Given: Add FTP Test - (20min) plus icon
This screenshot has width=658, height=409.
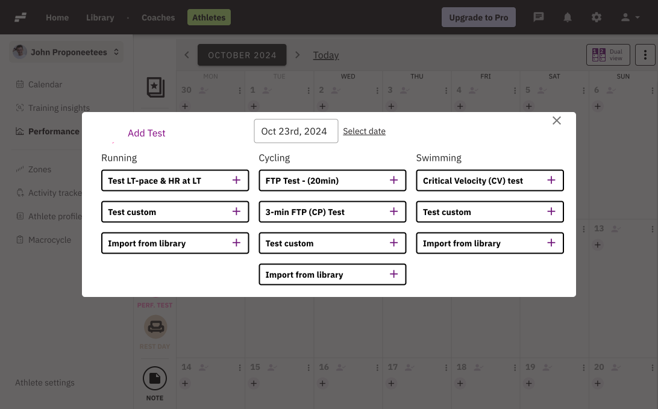Looking at the screenshot, I should [393, 180].
